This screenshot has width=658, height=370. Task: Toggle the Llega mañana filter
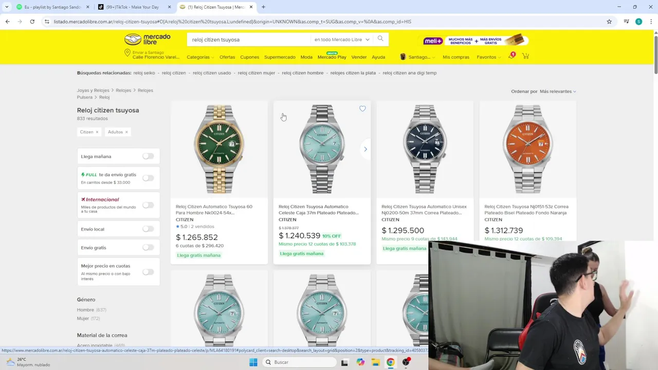coord(148,156)
